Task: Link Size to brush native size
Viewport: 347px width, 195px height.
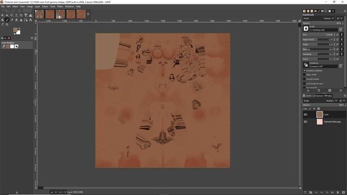Action: click(x=342, y=35)
